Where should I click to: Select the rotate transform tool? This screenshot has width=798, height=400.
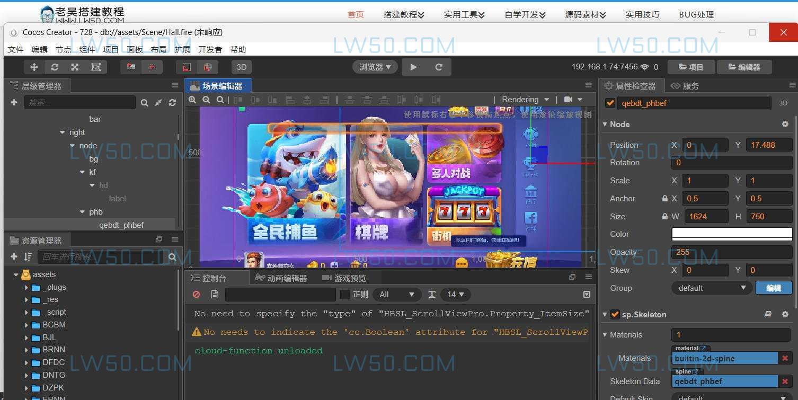55,67
